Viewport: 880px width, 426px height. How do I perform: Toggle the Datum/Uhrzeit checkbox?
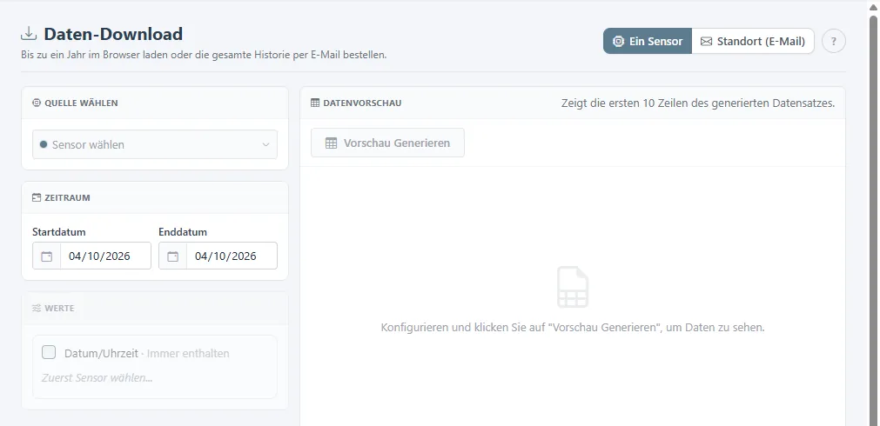(x=49, y=353)
